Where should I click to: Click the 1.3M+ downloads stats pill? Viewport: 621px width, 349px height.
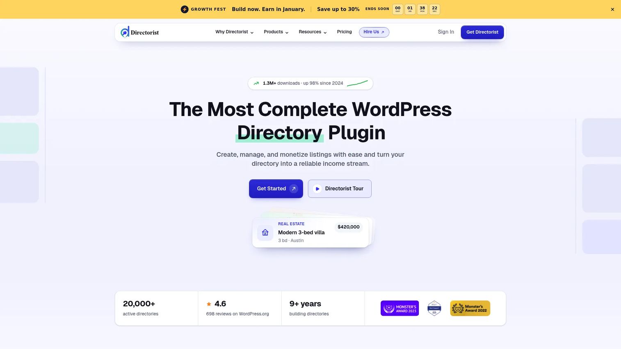point(310,83)
